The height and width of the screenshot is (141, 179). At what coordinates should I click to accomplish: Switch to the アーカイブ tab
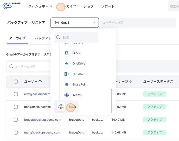[17, 38]
